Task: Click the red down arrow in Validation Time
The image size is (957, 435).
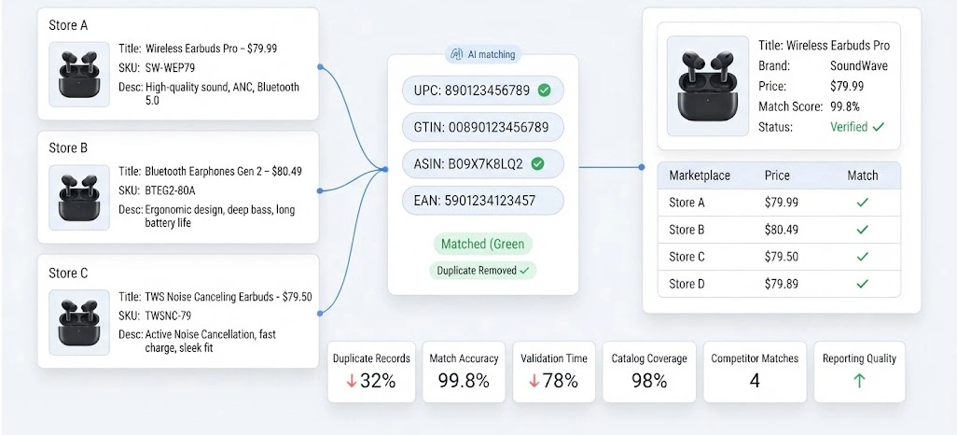Action: click(x=534, y=381)
